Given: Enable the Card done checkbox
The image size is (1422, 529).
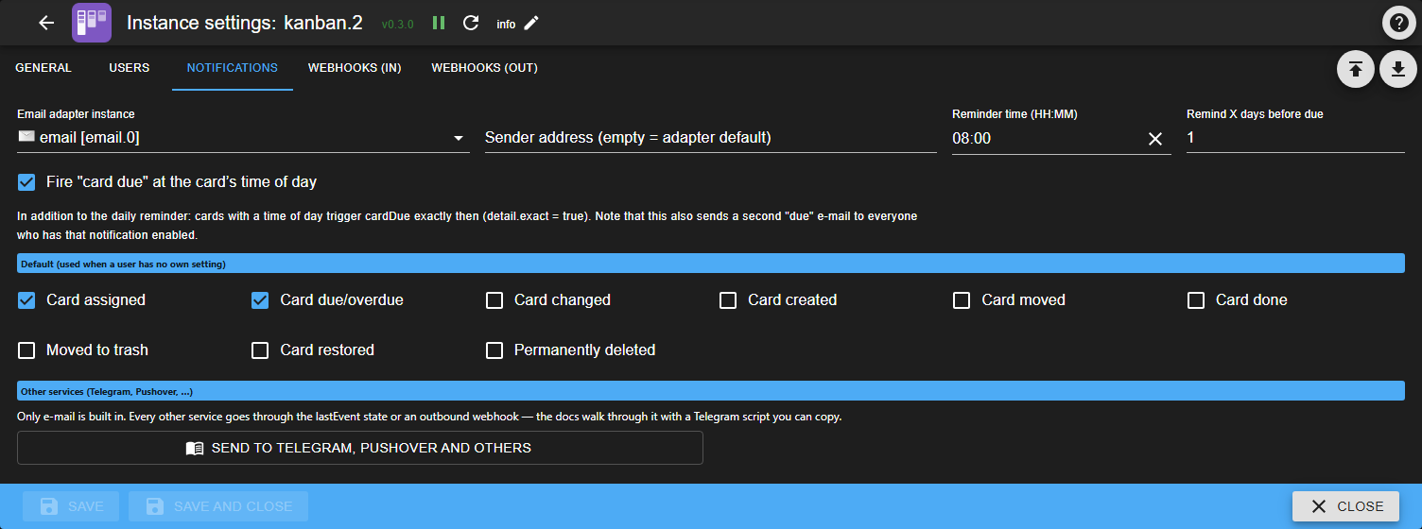Looking at the screenshot, I should coord(1196,300).
